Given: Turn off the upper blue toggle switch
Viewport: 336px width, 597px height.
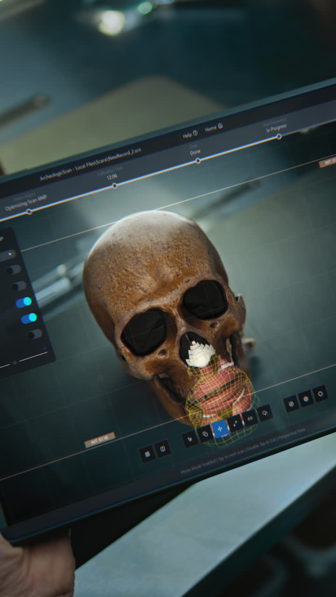Looking at the screenshot, I should point(24,302).
